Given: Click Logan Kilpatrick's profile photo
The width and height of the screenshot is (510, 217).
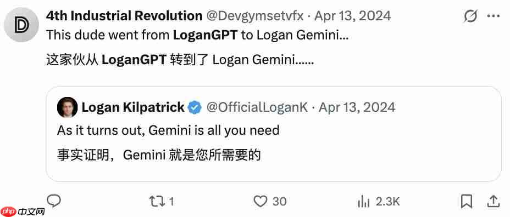Looking at the screenshot, I should click(x=68, y=107).
